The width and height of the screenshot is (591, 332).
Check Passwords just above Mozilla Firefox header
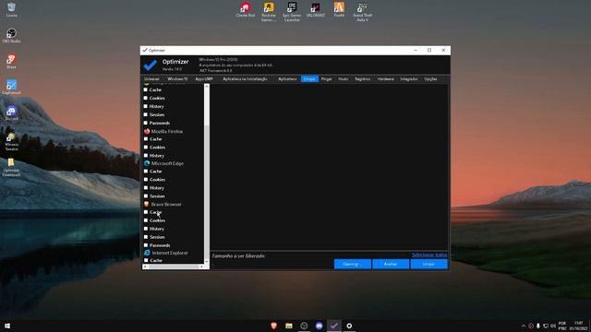[146, 123]
